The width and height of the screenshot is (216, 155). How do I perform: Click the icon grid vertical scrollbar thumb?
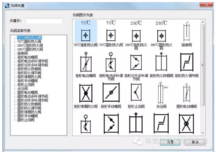[202, 65]
